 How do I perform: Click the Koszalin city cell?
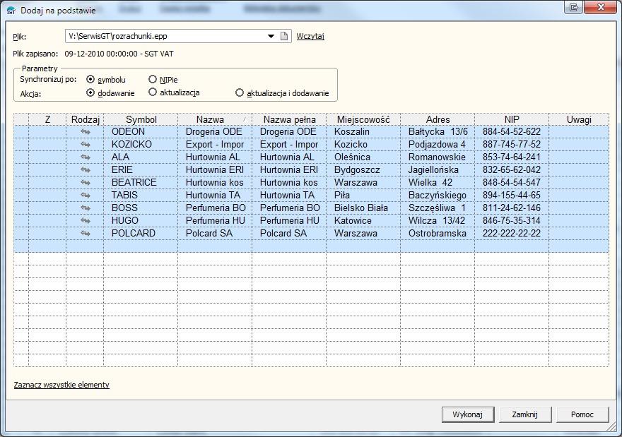pos(363,131)
